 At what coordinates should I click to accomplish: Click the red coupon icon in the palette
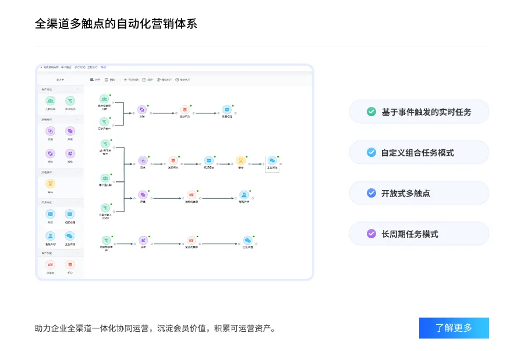tap(51, 264)
